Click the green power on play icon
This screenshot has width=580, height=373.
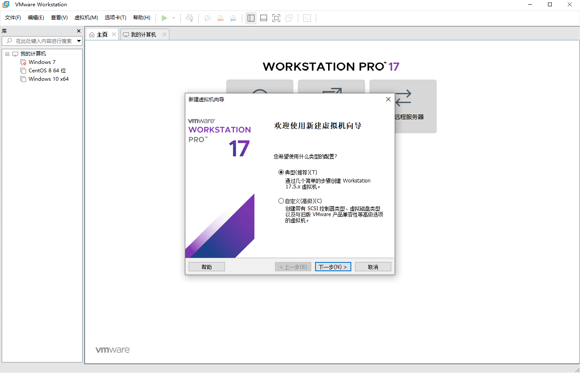tap(164, 18)
